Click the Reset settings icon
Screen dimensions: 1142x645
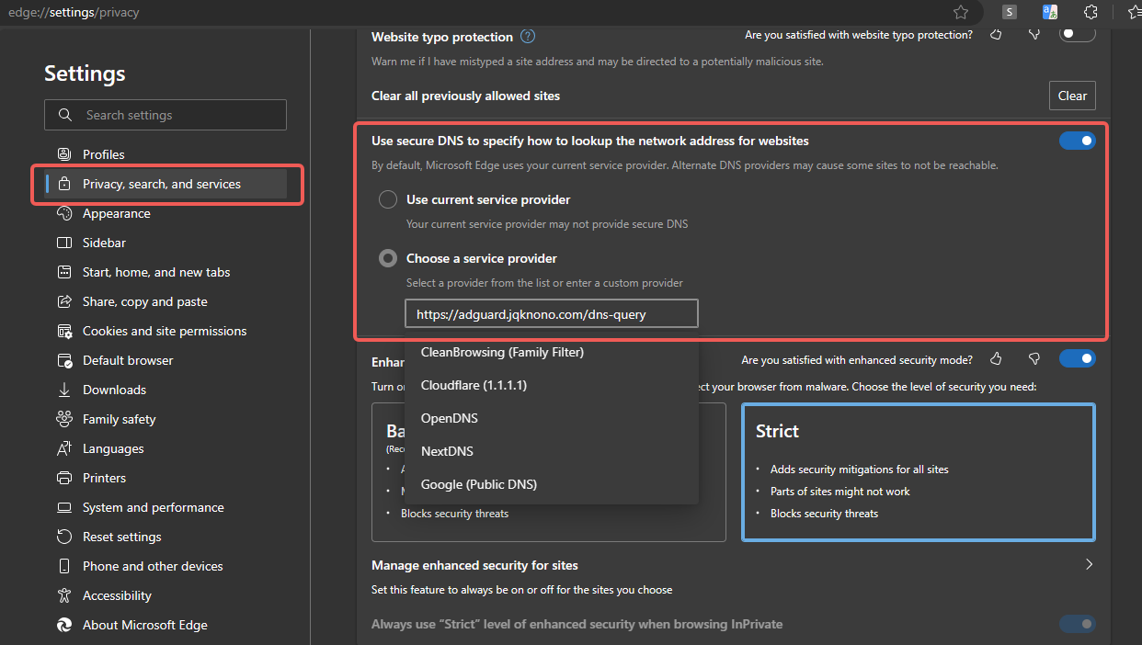[64, 537]
